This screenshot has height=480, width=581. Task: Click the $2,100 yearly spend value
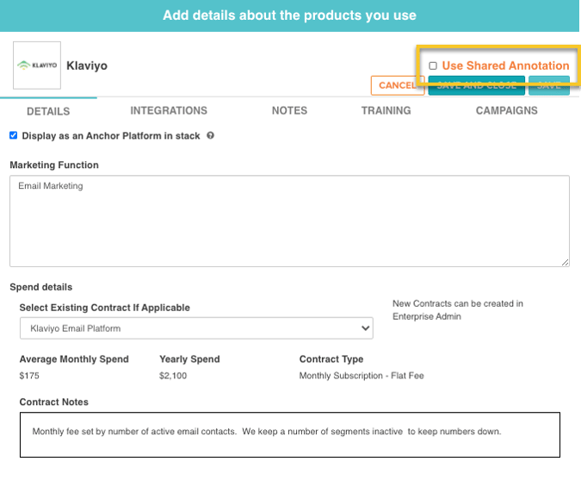pyautogui.click(x=173, y=376)
